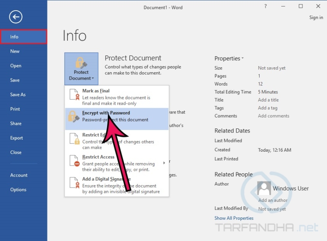
Task: Click the Help question mark icon
Action: coord(265,6)
